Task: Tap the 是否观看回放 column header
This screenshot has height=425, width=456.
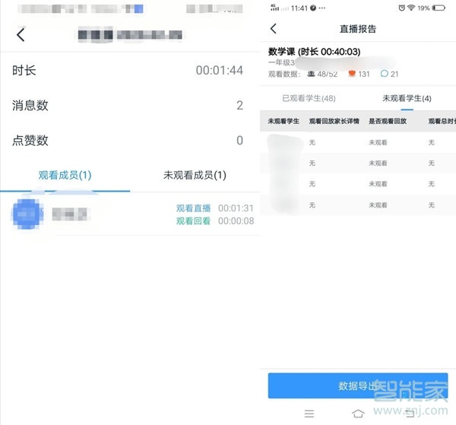Action: pyautogui.click(x=388, y=122)
